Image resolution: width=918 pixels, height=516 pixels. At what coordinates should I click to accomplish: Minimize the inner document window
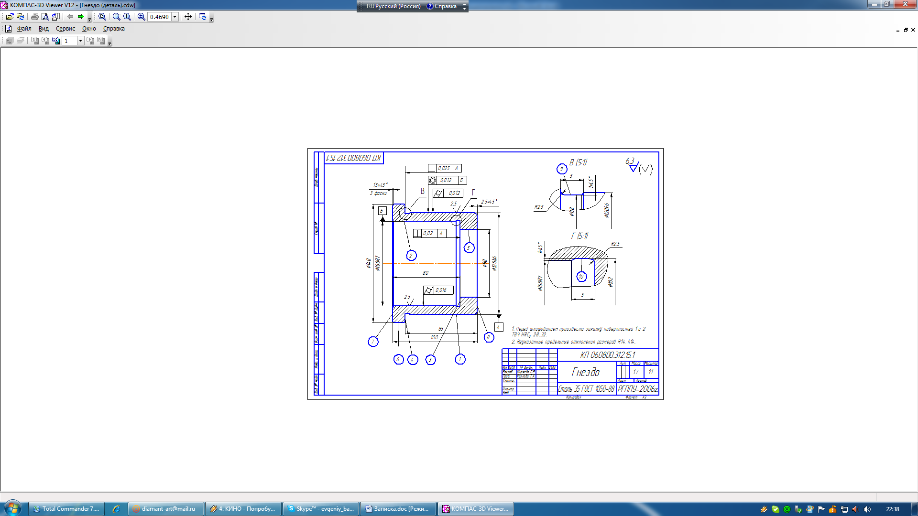(897, 30)
